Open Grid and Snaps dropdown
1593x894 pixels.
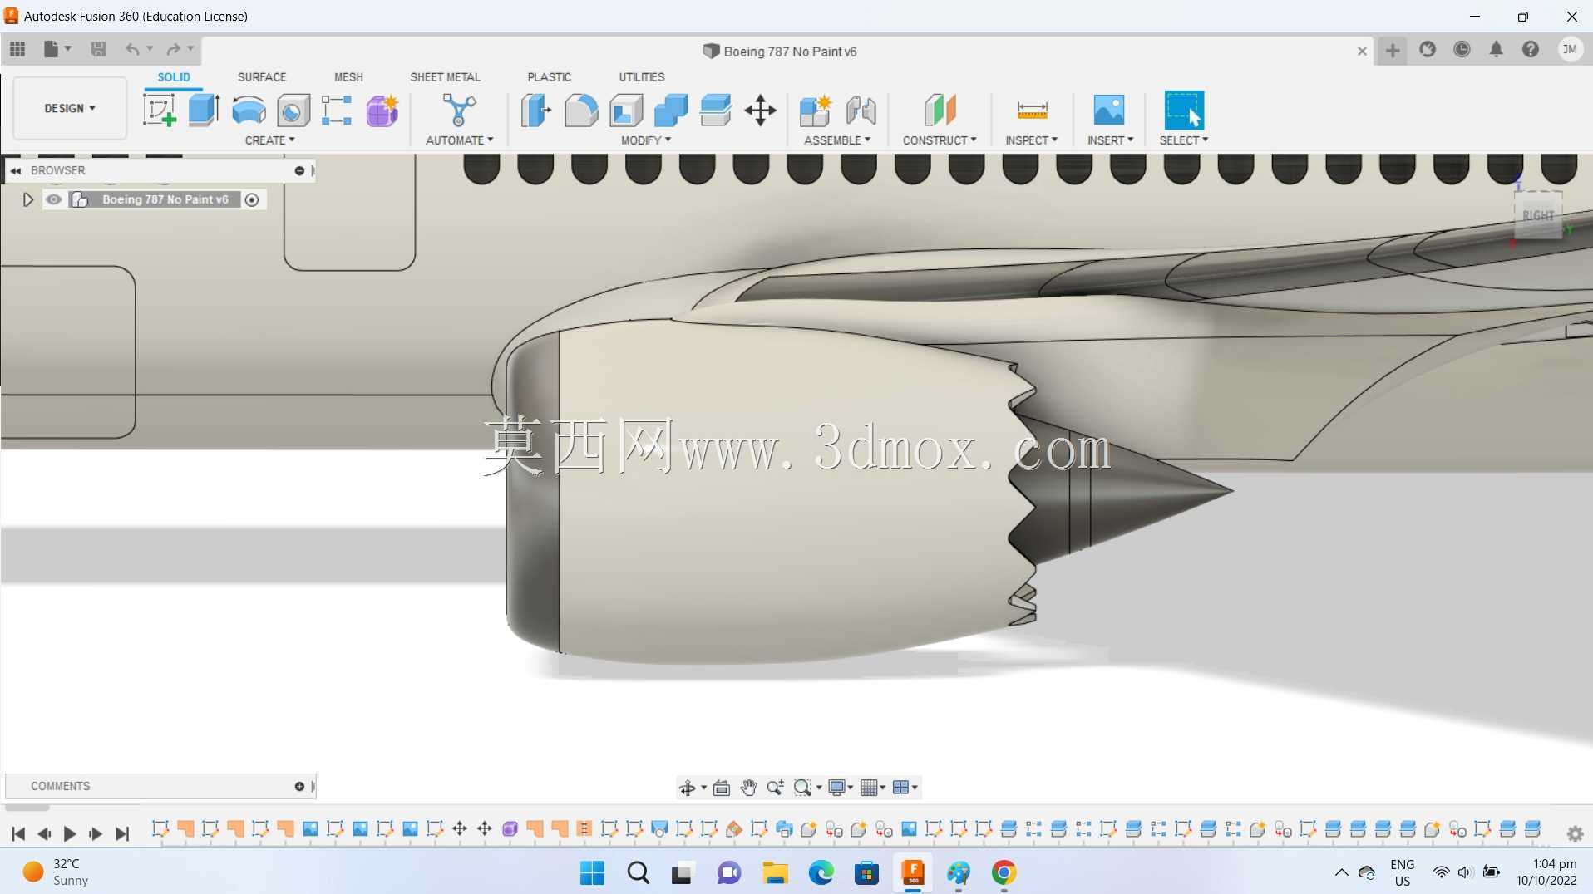point(872,787)
